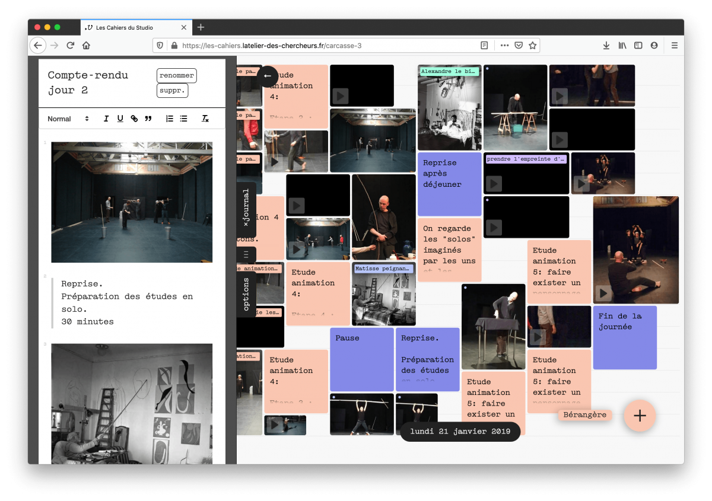
Task: Open the On regarde les solos note
Action: click(450, 250)
